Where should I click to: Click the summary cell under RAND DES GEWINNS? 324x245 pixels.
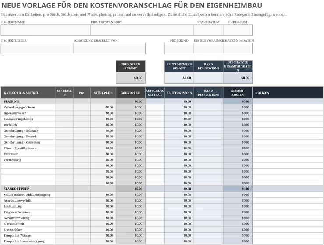pos(209,78)
